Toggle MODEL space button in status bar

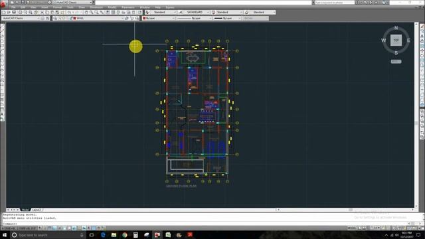[x=351, y=228]
